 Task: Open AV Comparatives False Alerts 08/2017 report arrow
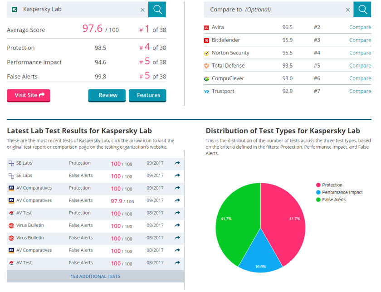coord(177,250)
